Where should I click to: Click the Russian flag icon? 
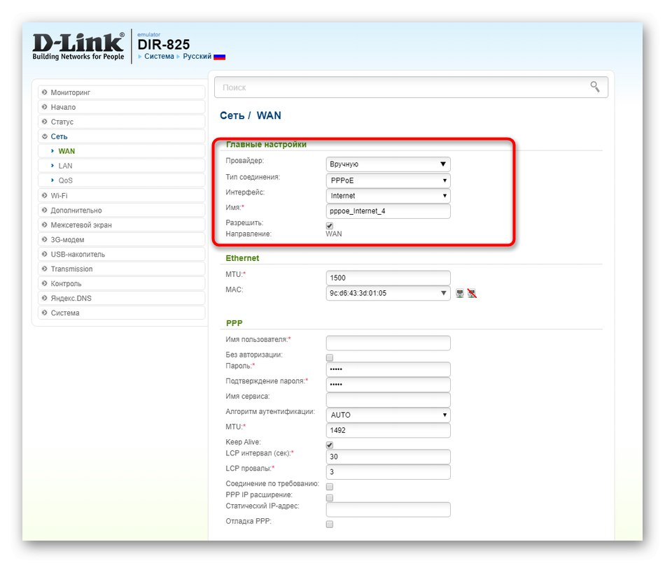point(218,56)
